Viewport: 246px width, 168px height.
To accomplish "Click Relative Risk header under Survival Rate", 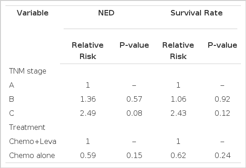I will click(x=178, y=50).
